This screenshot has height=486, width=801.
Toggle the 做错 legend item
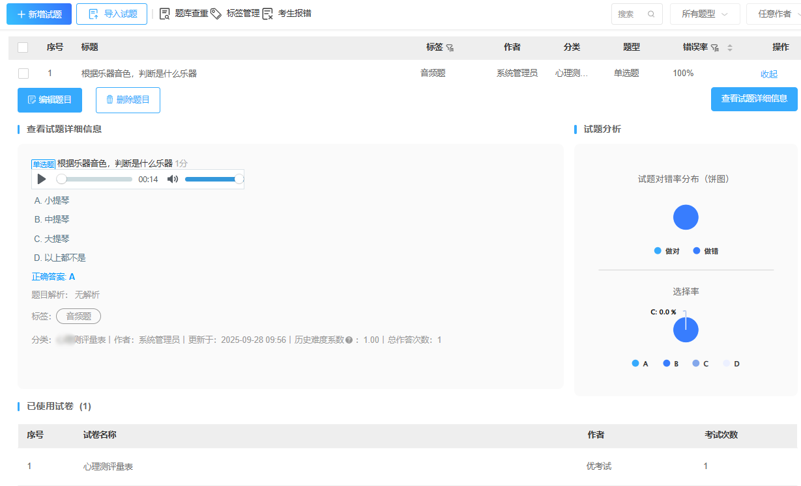(706, 250)
